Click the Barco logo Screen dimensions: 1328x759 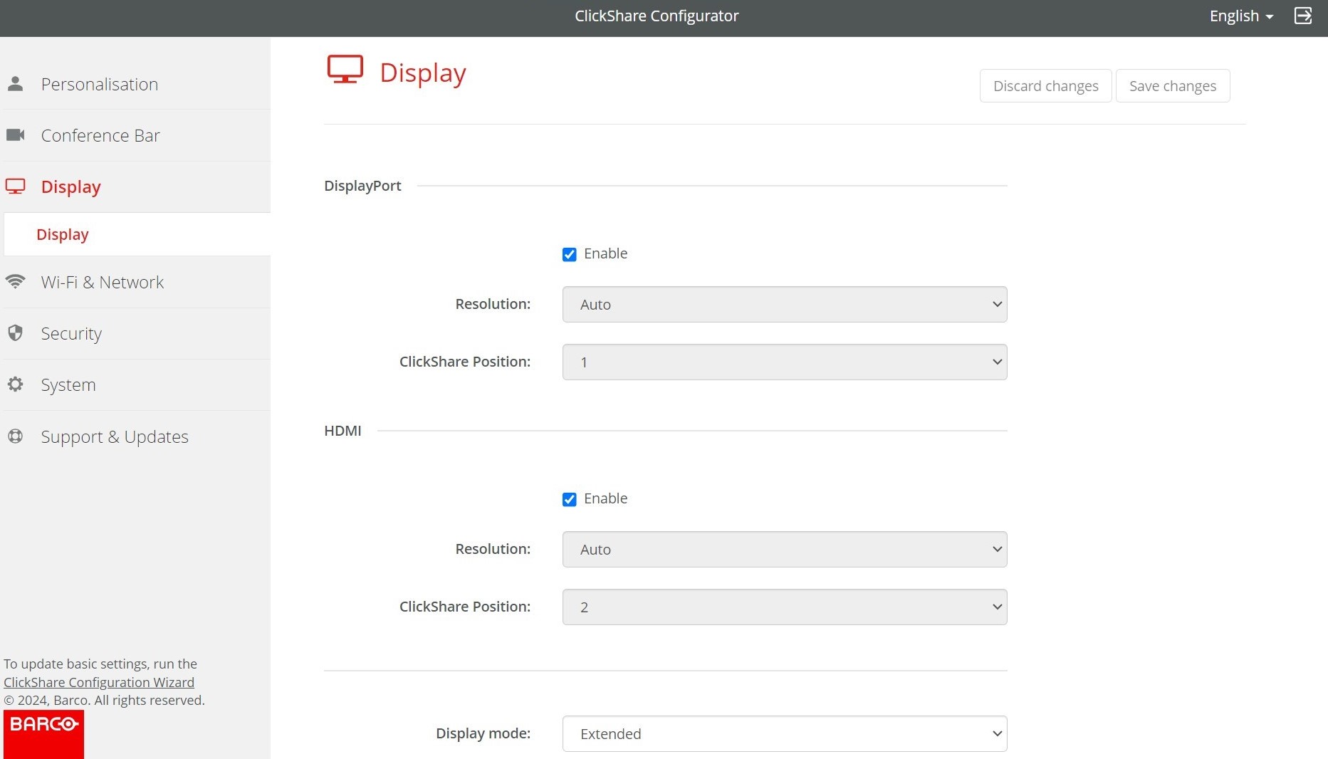pos(43,733)
